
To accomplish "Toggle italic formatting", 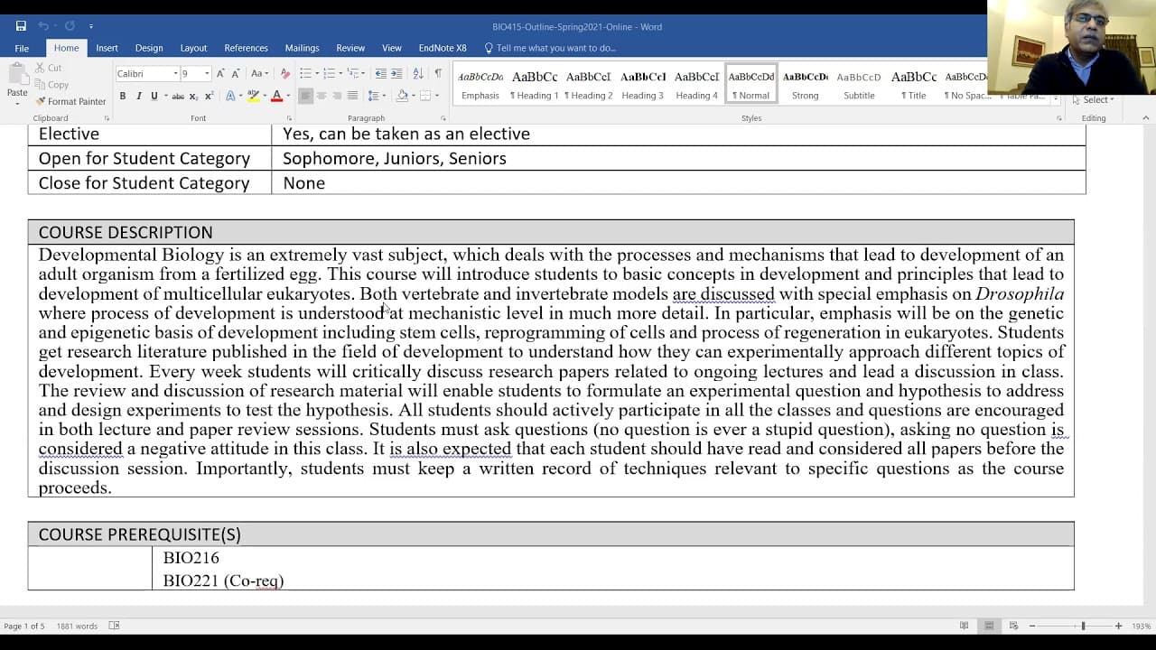I will coord(138,96).
